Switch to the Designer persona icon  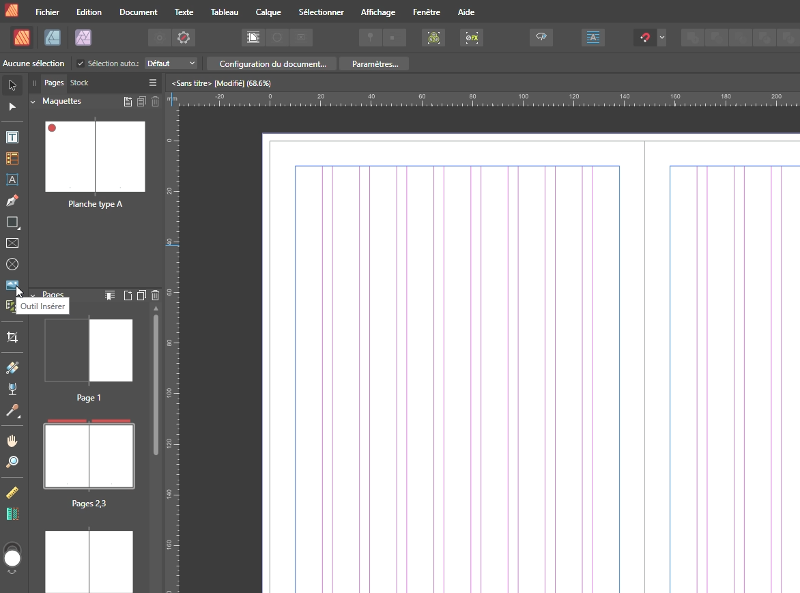pyautogui.click(x=53, y=38)
